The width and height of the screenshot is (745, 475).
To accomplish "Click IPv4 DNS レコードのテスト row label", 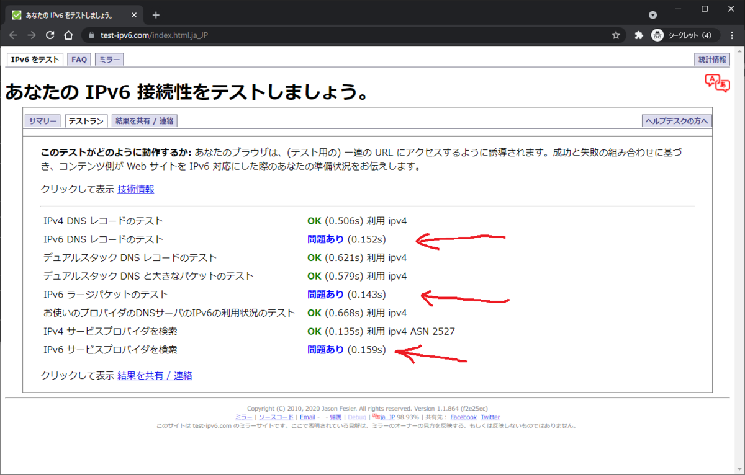I will 103,220.
